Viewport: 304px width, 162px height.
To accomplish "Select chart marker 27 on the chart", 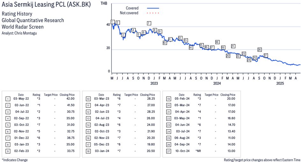I will (266, 56).
